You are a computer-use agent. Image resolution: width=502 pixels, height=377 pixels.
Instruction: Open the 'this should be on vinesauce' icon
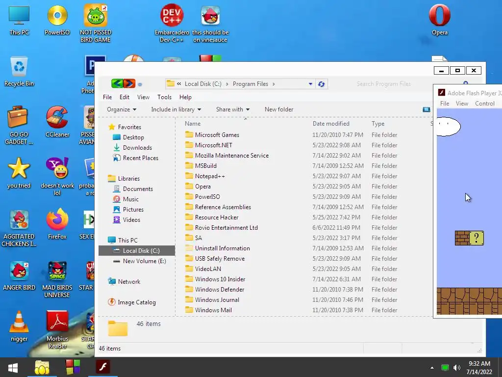tap(210, 24)
